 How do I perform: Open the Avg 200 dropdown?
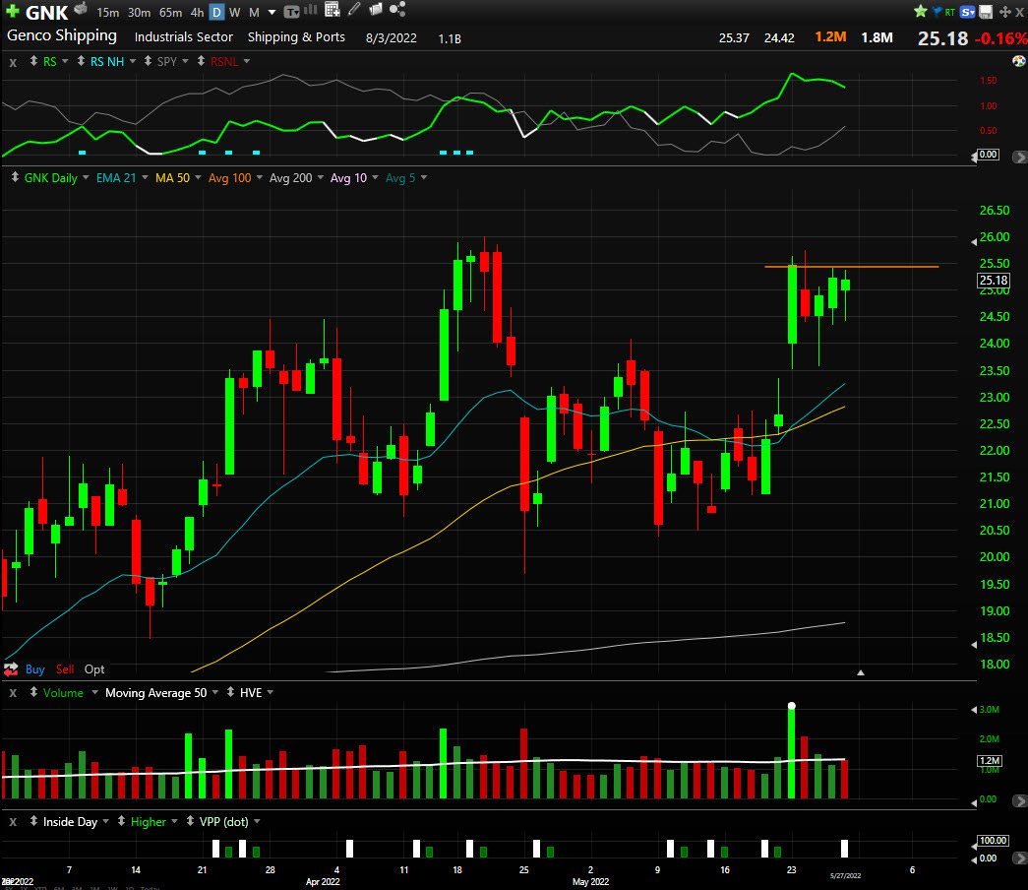point(321,177)
